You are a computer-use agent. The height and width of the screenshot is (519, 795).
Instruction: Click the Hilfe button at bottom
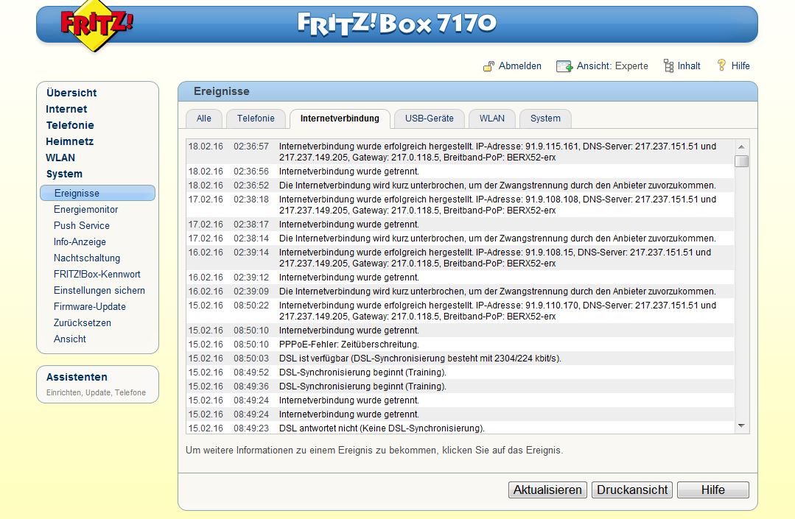pyautogui.click(x=713, y=490)
